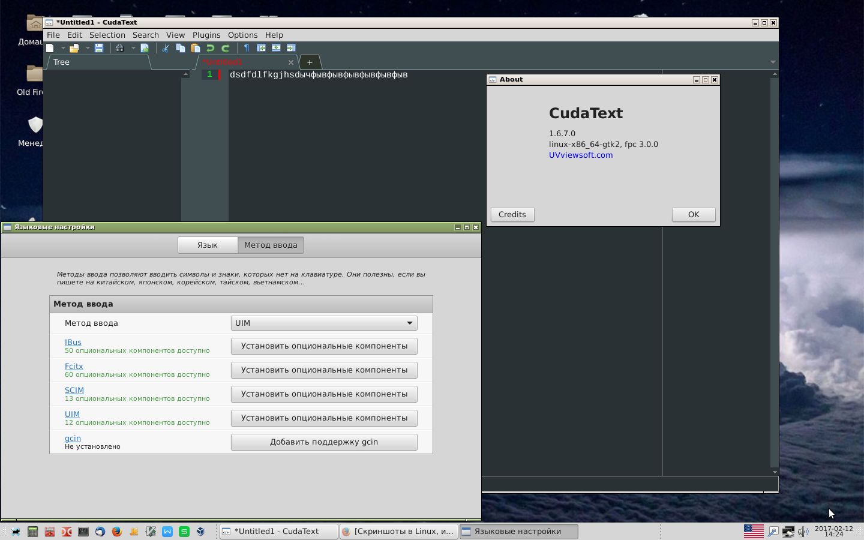Screen dimensions: 864x540
Task: Open the UVviewsoft.com link
Action: click(580, 155)
